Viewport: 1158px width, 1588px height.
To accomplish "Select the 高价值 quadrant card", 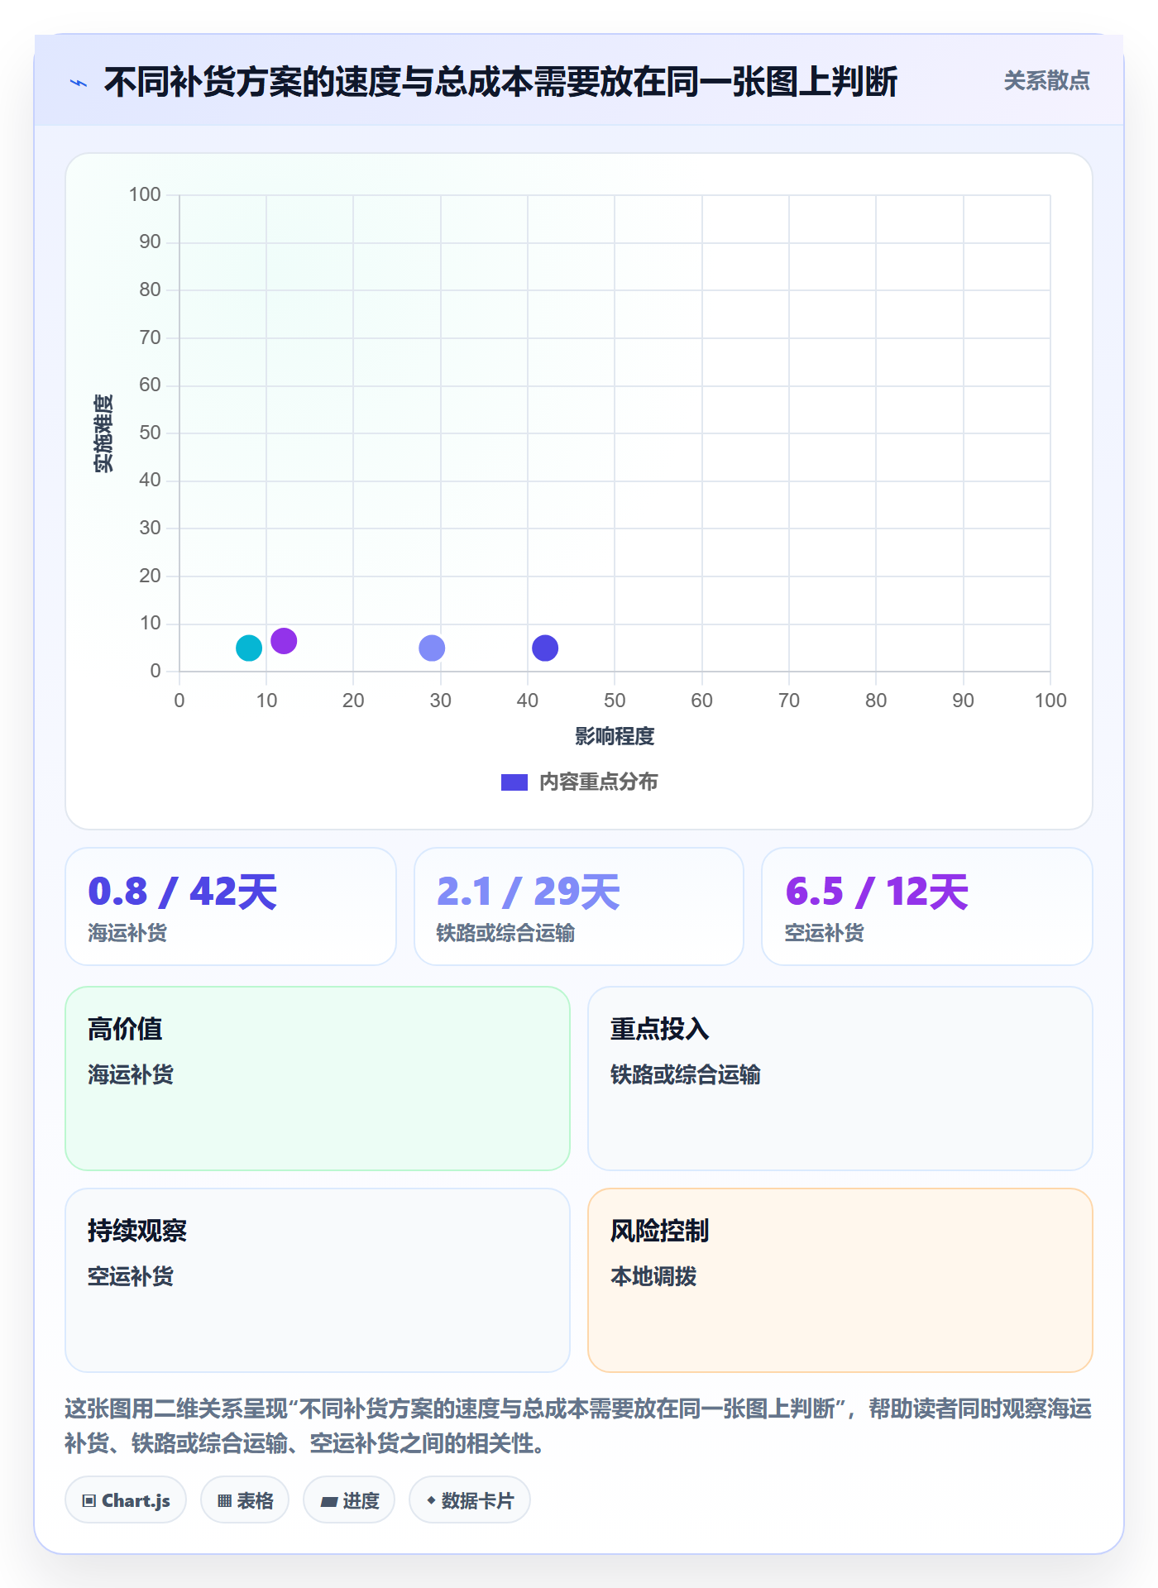I will point(318,1078).
